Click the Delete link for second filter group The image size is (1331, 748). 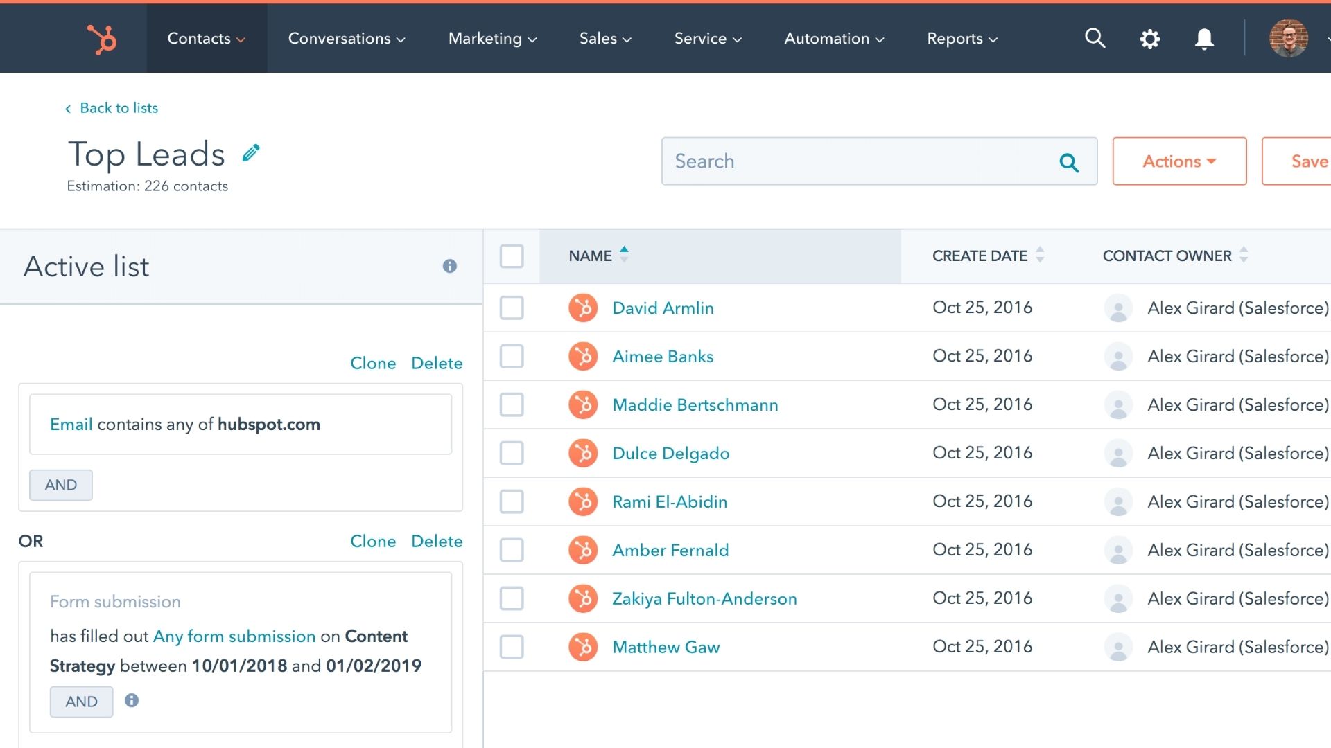point(437,541)
